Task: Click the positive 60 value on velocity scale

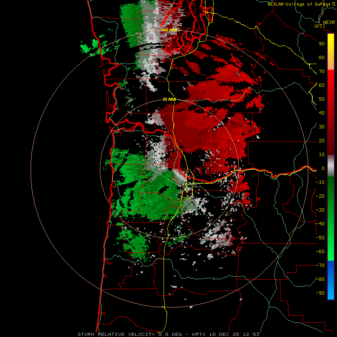Action: [322, 85]
